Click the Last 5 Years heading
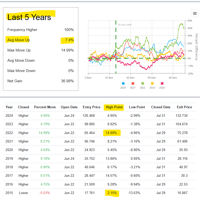The image size is (200, 197). [x=29, y=17]
